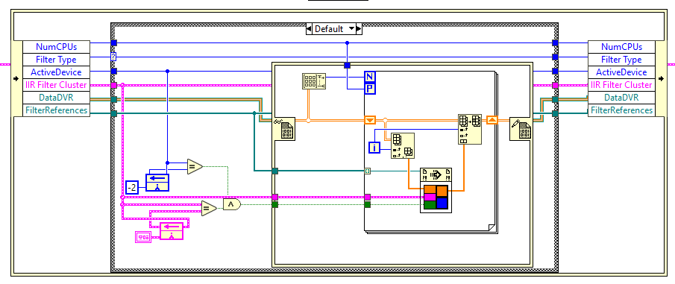Click the IIR Filter Cluster element on the right bundle
Image resolution: width=675 pixels, height=284 pixels.
[621, 85]
